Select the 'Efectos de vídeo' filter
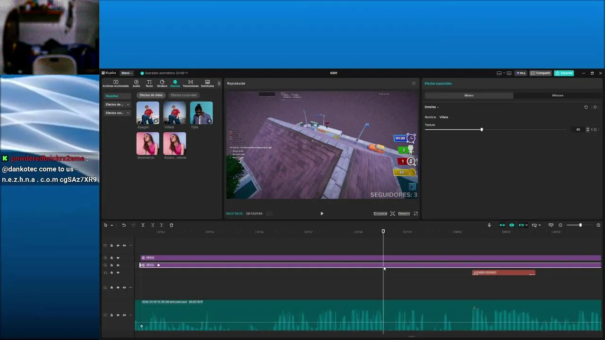 pyautogui.click(x=151, y=95)
